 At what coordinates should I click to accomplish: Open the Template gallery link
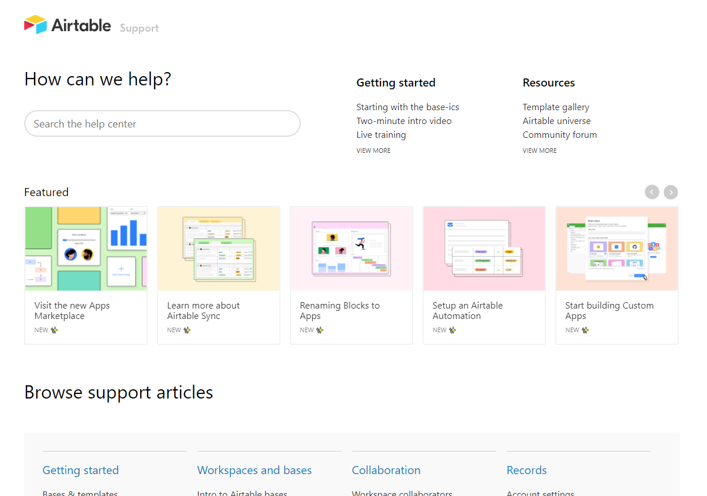[x=556, y=107]
